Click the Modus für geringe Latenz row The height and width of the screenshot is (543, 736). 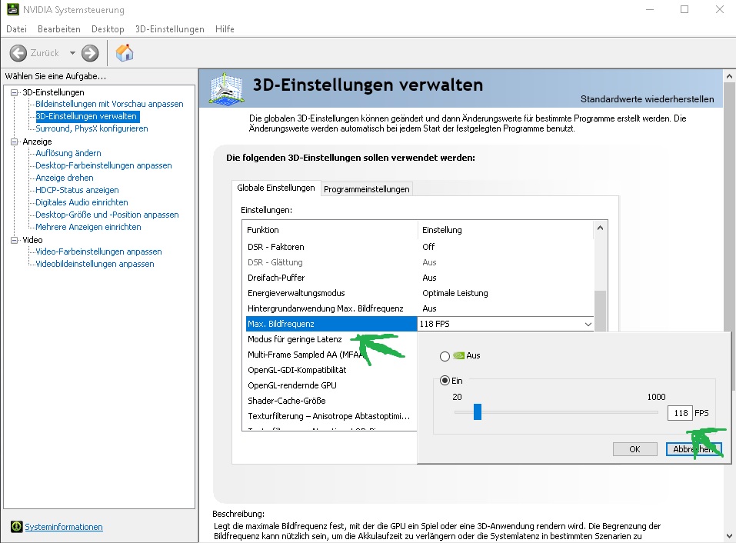pos(331,339)
